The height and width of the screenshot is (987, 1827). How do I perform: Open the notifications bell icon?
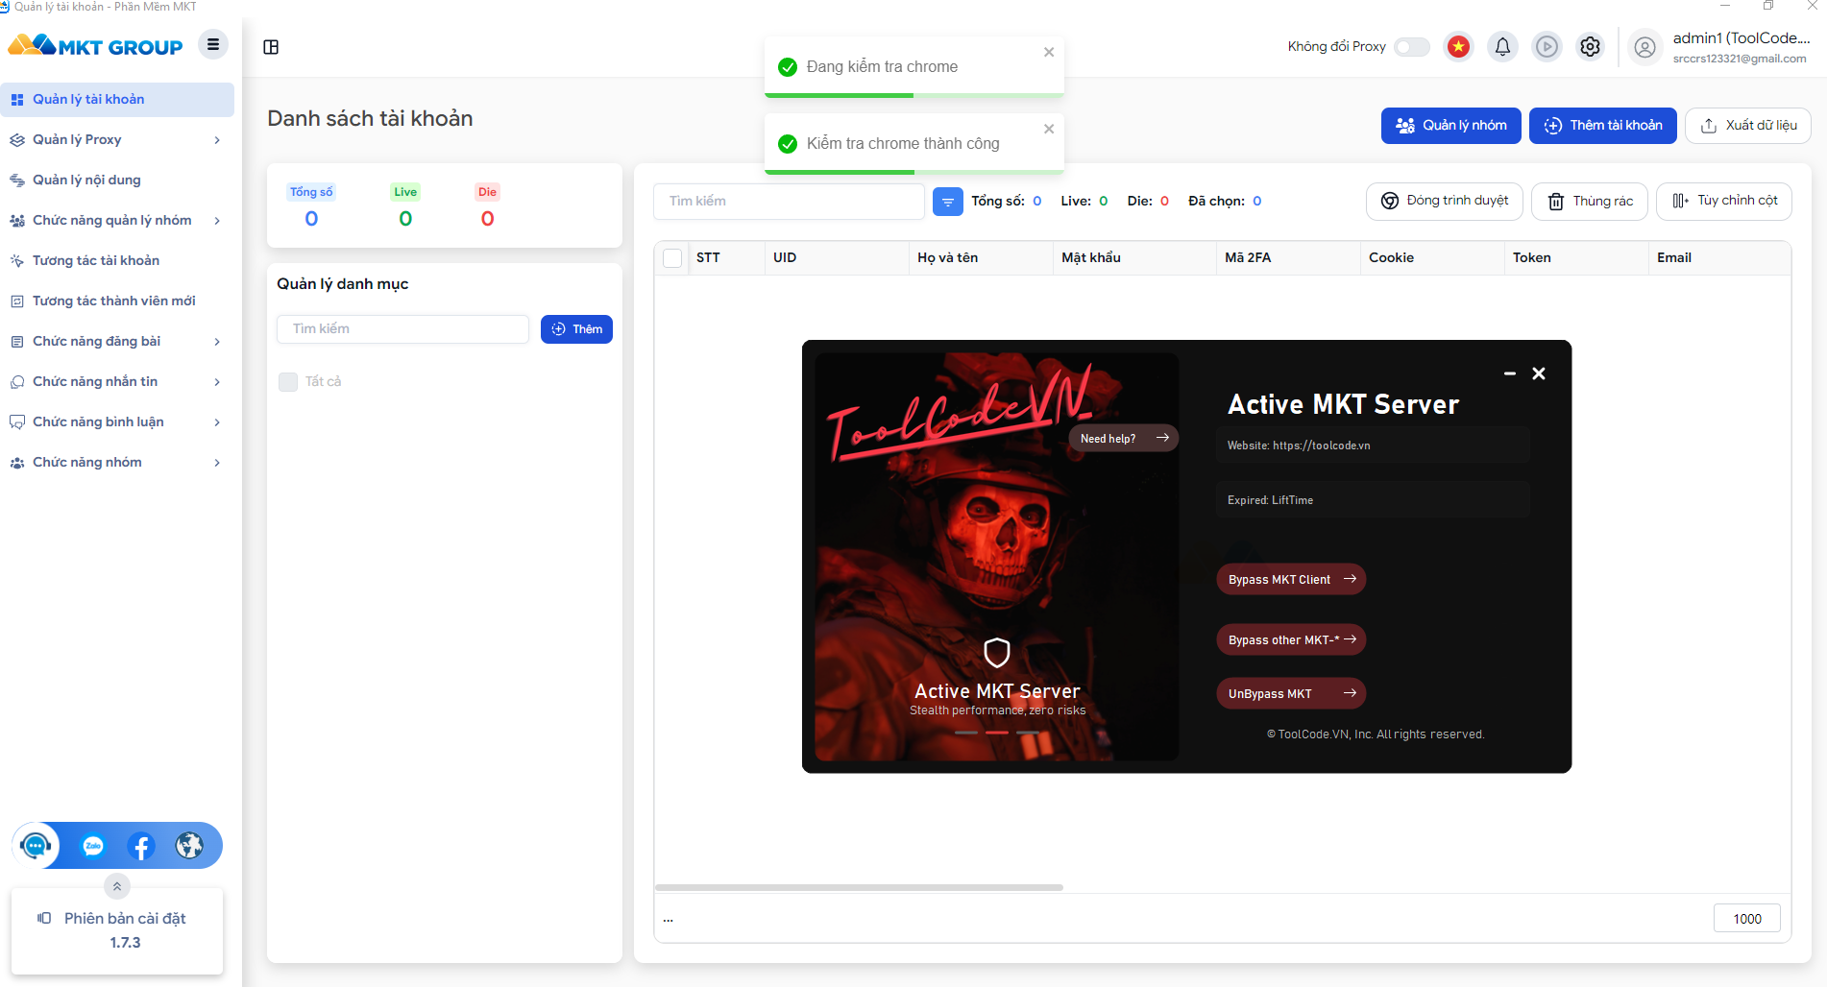coord(1502,46)
